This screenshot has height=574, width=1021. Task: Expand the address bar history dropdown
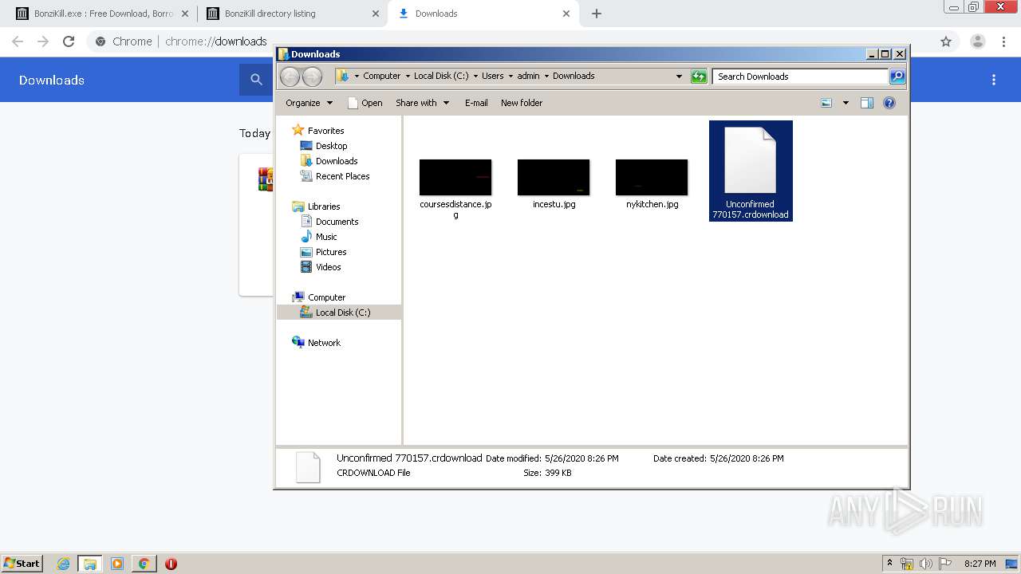[679, 77]
